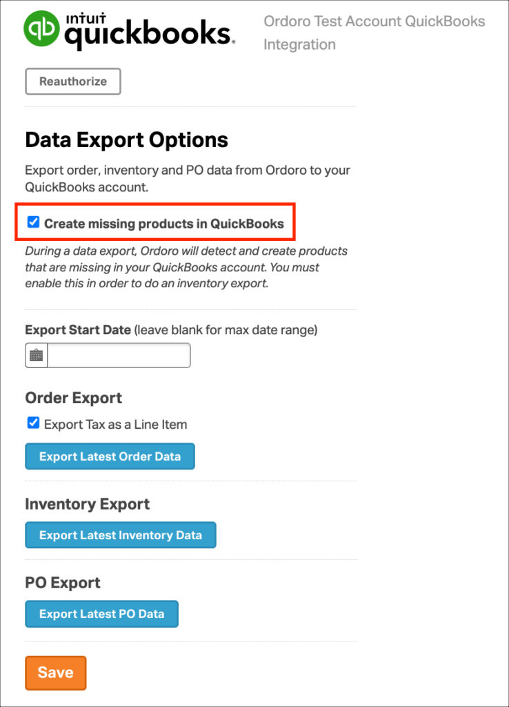Click the Data Export Options heading
The image size is (509, 707).
tap(127, 139)
